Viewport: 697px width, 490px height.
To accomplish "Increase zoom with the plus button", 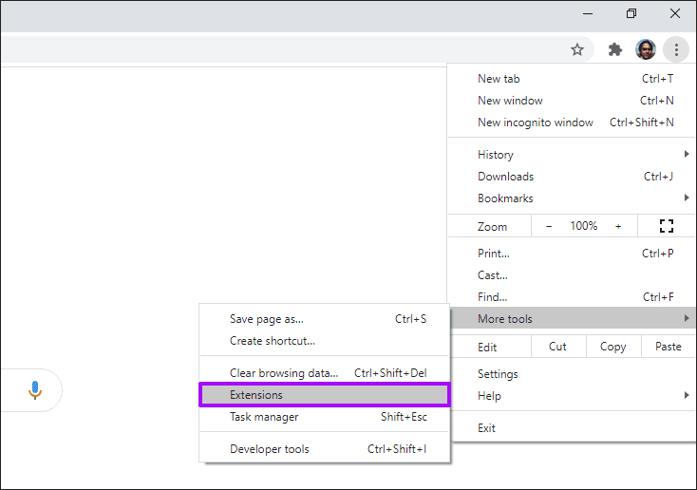I will [x=618, y=226].
